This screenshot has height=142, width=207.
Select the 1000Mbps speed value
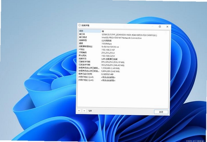pyautogui.click(x=107, y=44)
